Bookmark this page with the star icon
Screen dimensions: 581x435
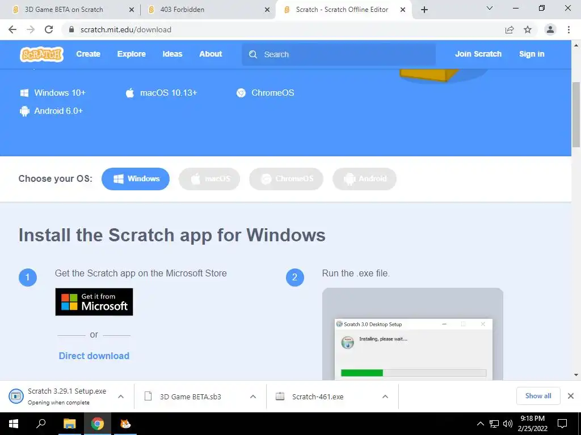pos(528,29)
